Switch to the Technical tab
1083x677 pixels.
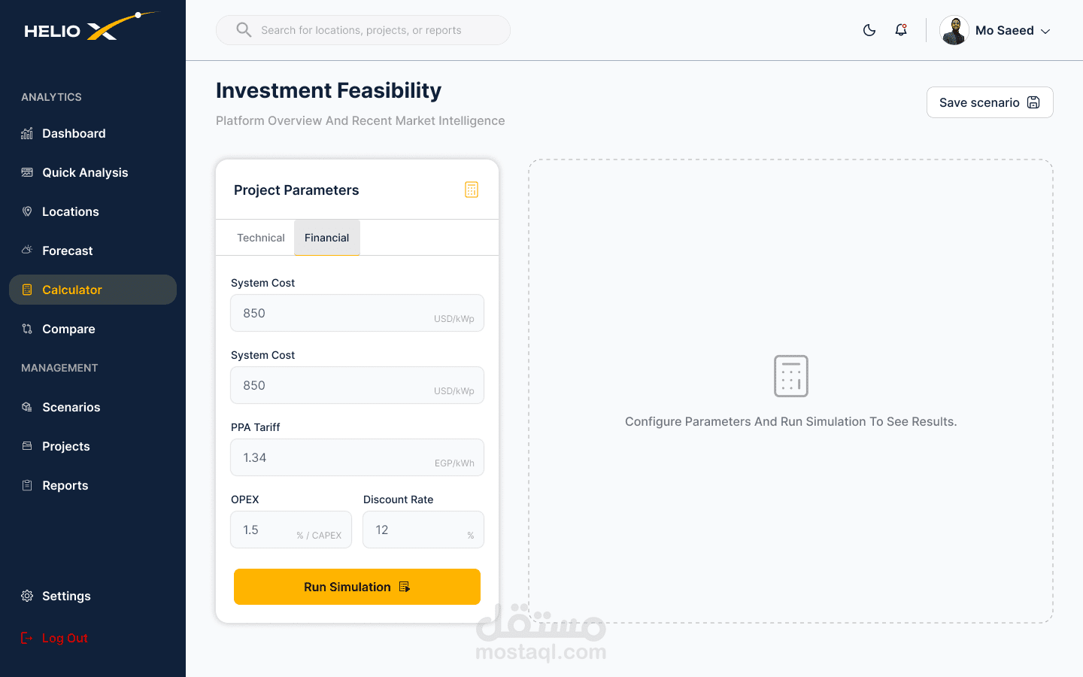pos(260,238)
